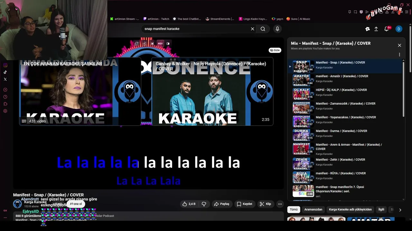Click the Kaydet save button
The image size is (412, 231).
[x=245, y=204]
